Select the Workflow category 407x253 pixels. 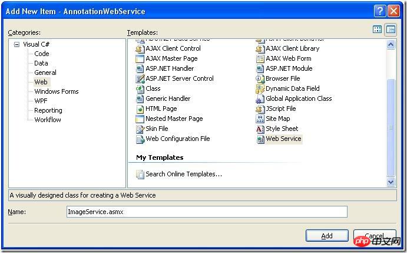48,120
